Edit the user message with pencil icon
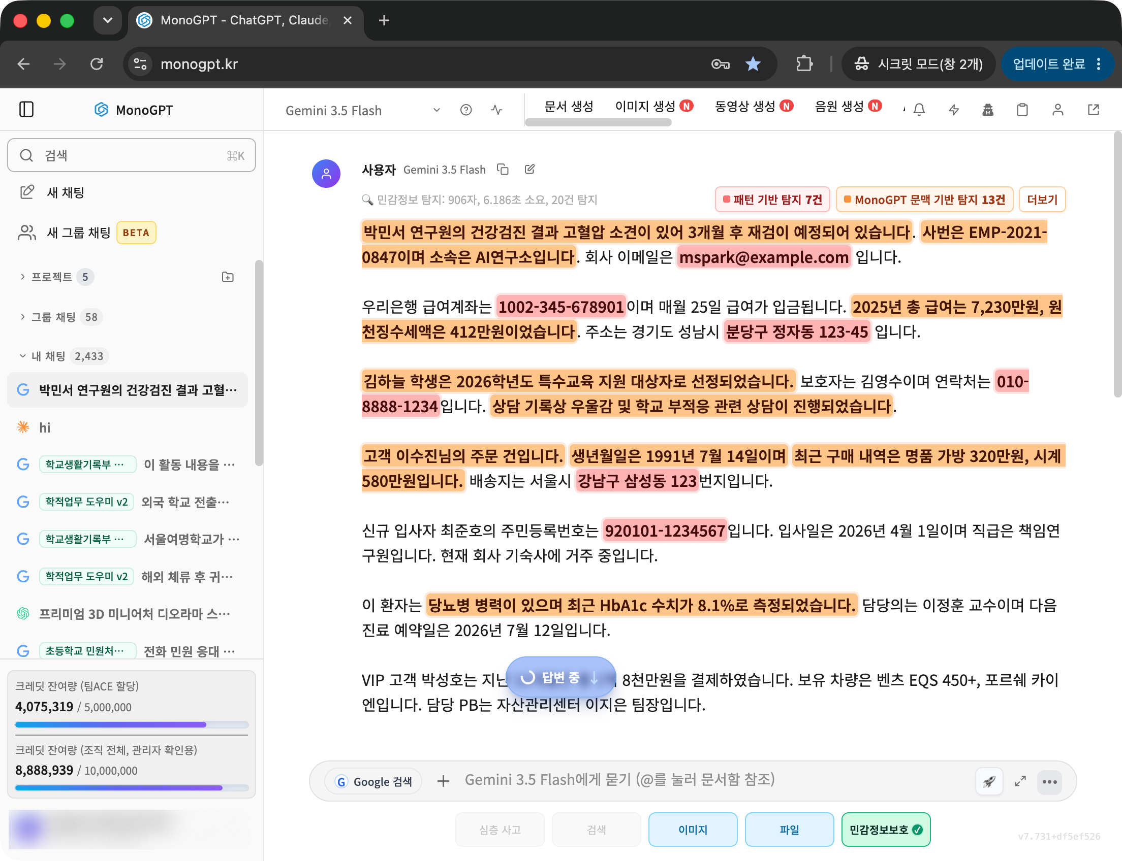1122x861 pixels. click(x=529, y=169)
